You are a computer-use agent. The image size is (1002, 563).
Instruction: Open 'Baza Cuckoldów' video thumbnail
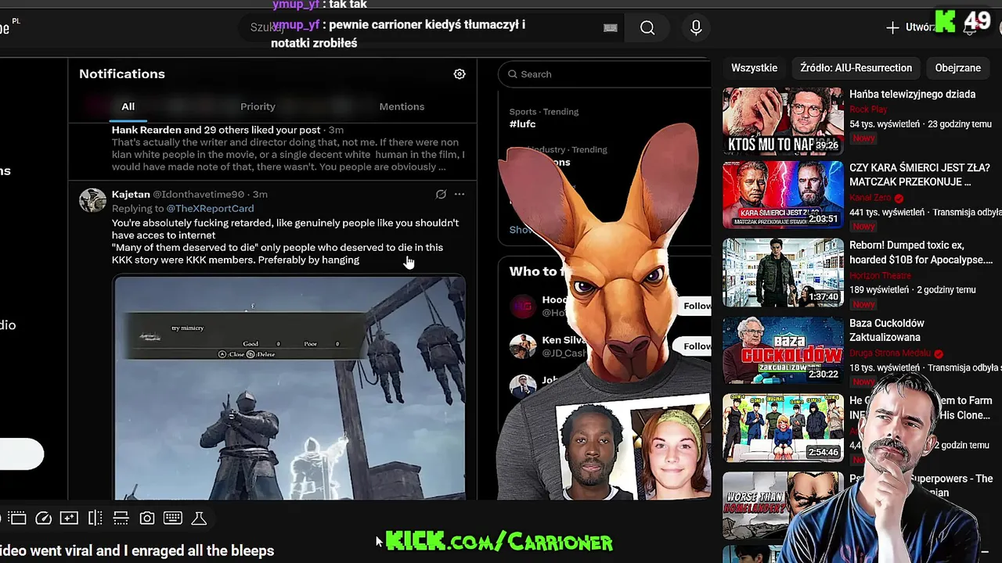tap(783, 350)
